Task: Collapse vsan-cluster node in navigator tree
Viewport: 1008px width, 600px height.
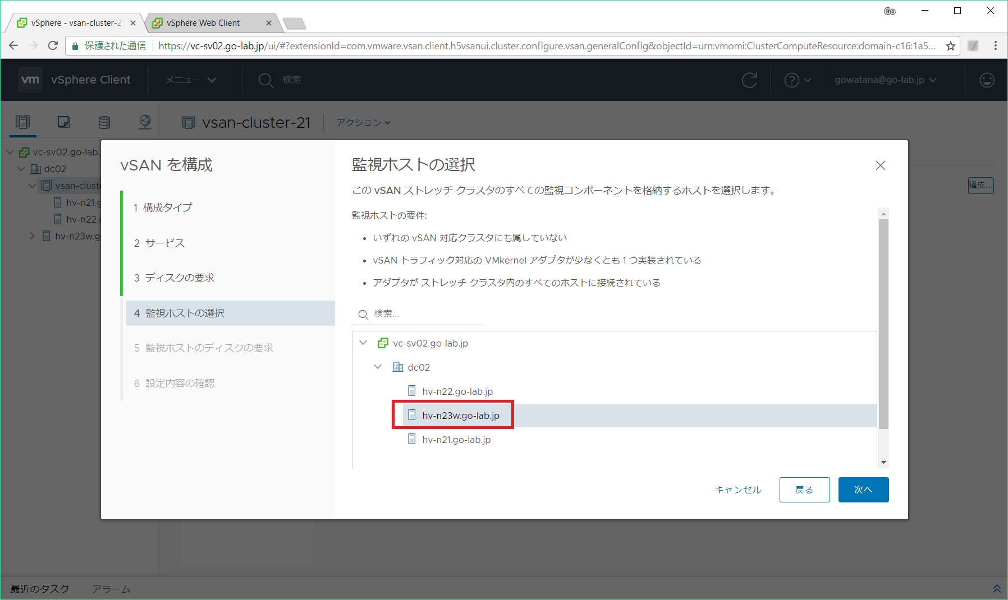Action: click(33, 186)
